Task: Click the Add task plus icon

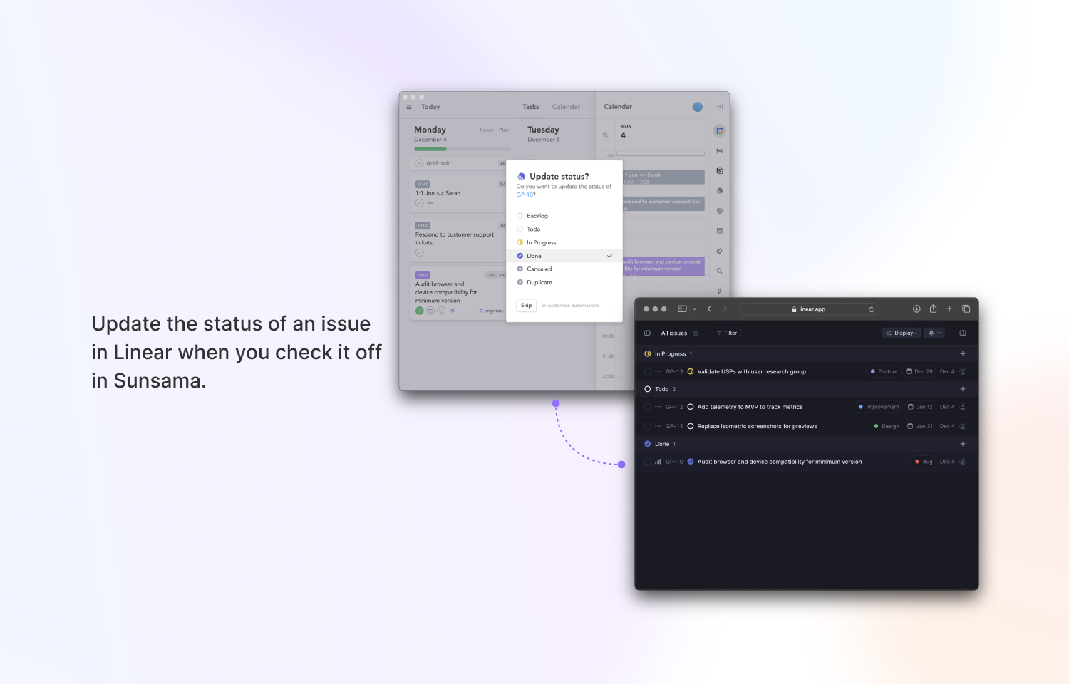Action: (420, 163)
